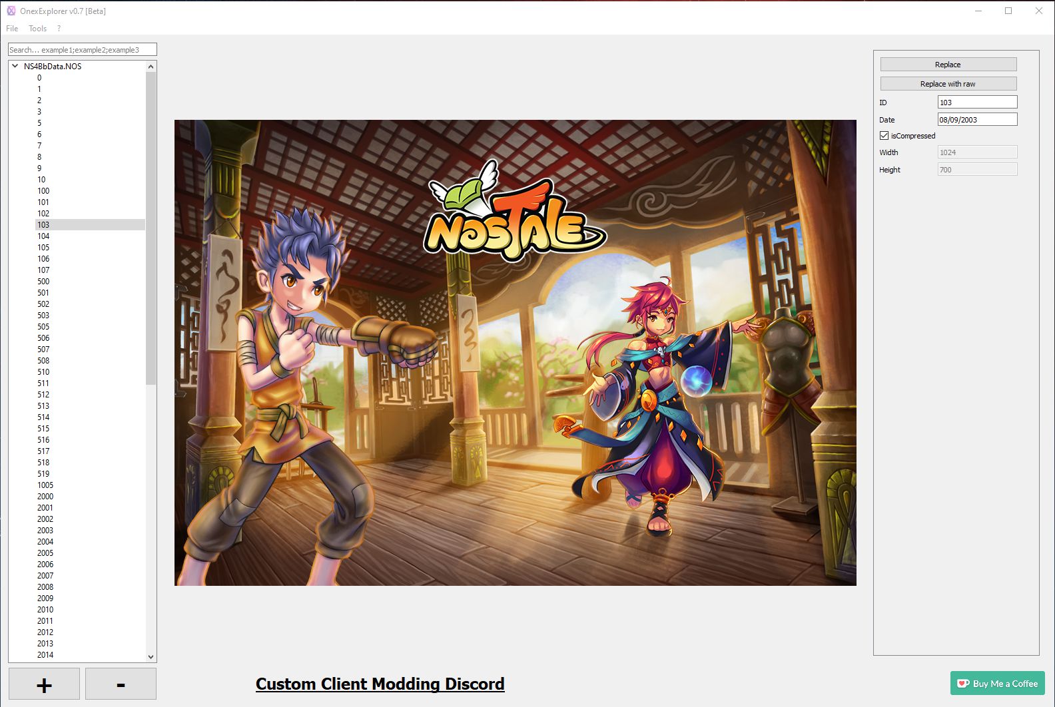This screenshot has width=1055, height=707.
Task: Open the Custom Client Modding Discord link
Action: [380, 684]
